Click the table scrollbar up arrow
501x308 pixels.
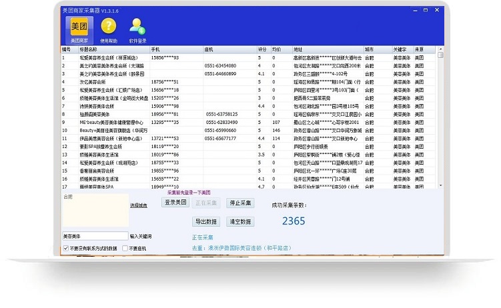[440, 49]
